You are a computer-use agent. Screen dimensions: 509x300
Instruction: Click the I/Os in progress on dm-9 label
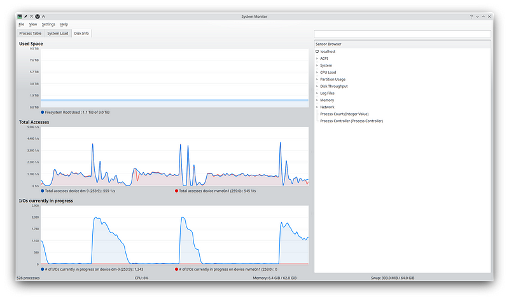pos(94,269)
